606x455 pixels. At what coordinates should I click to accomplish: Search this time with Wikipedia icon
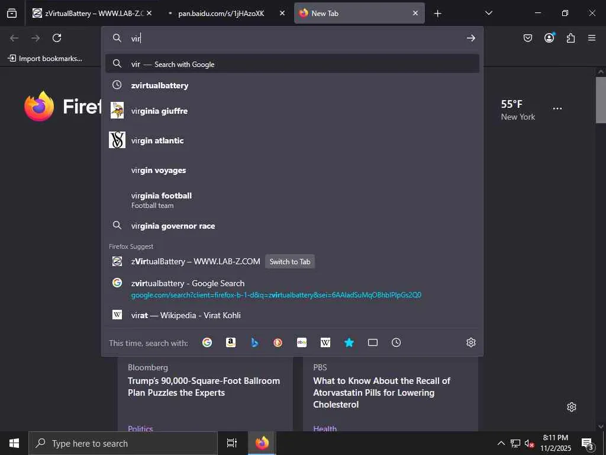pos(325,342)
